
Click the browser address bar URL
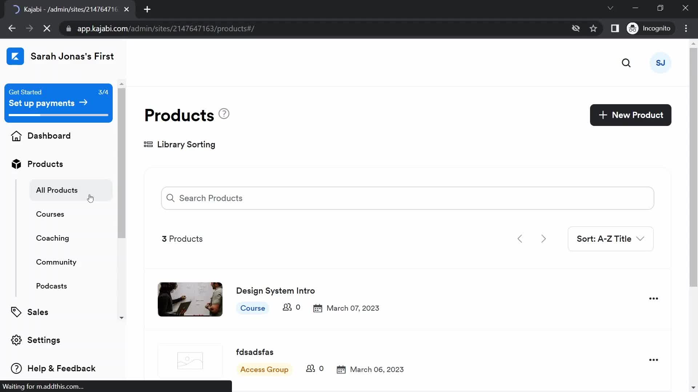pyautogui.click(x=165, y=28)
